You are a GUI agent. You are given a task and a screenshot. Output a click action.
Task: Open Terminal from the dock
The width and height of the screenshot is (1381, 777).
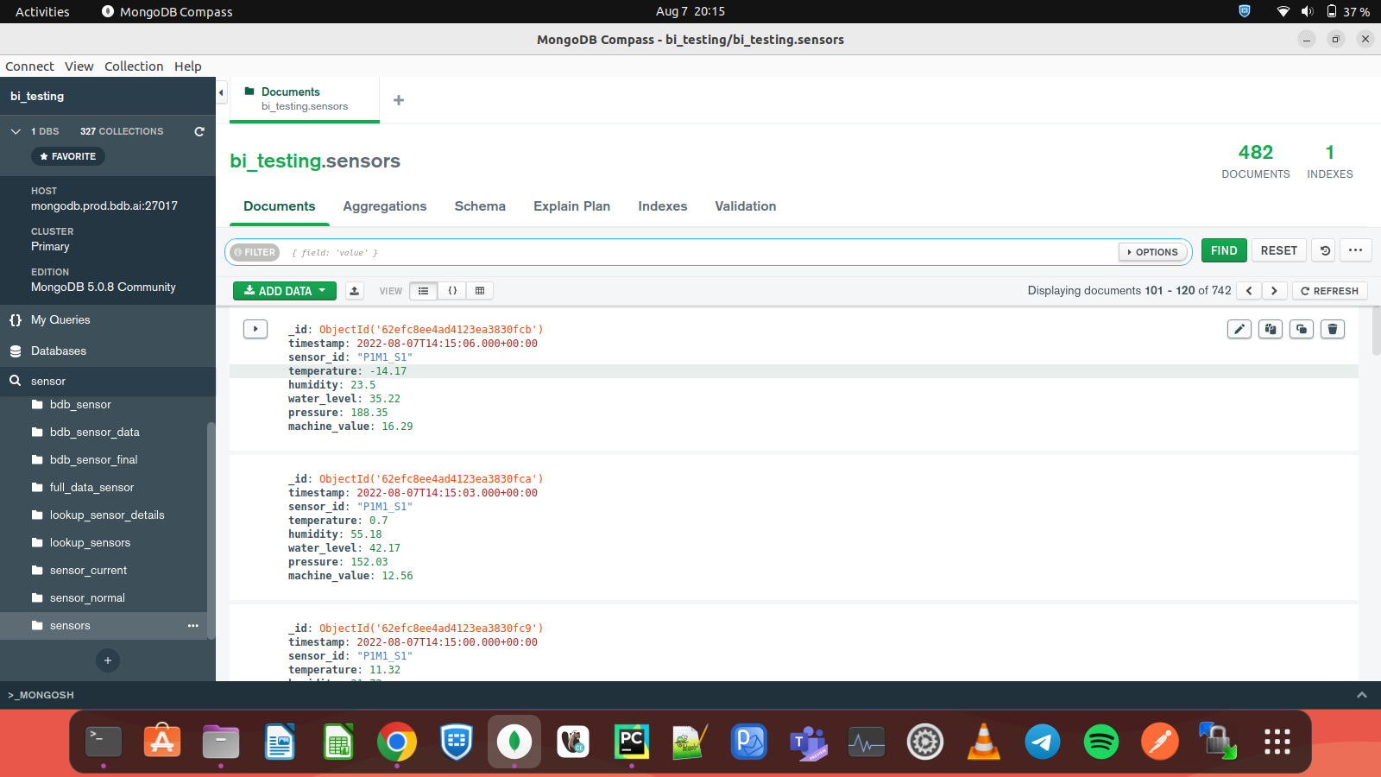point(104,742)
